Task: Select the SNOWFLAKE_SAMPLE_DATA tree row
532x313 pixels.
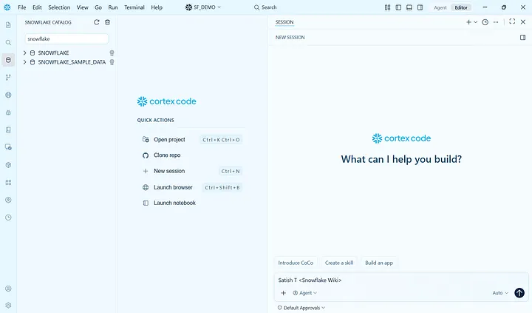Action: [68, 62]
